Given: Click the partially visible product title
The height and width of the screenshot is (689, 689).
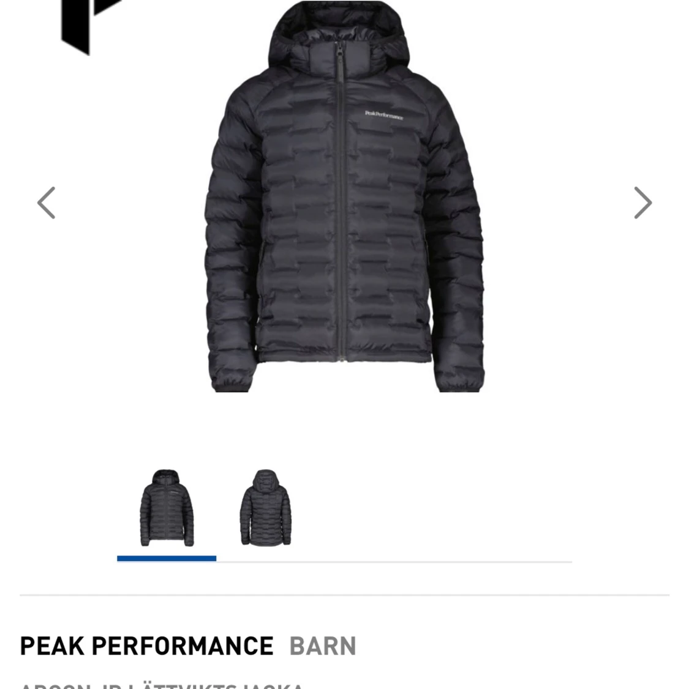Looking at the screenshot, I should click(x=162, y=686).
